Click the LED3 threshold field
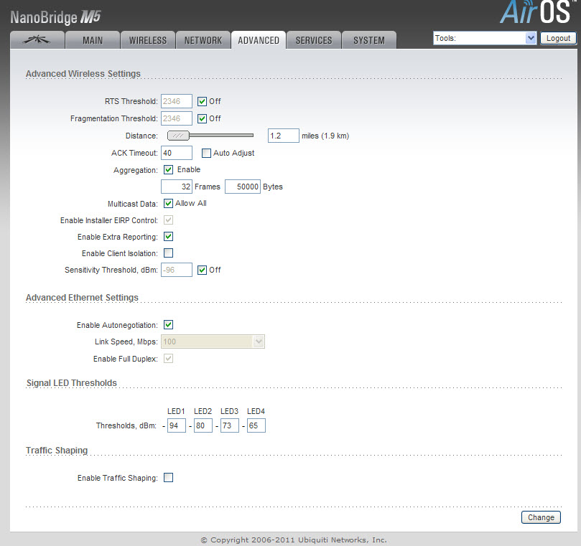This screenshot has width=581, height=546. [230, 425]
